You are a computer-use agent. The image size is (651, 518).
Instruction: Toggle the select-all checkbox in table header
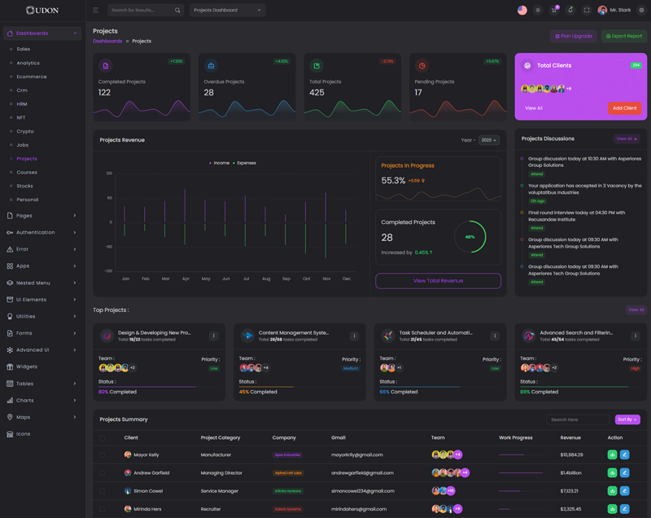click(103, 438)
